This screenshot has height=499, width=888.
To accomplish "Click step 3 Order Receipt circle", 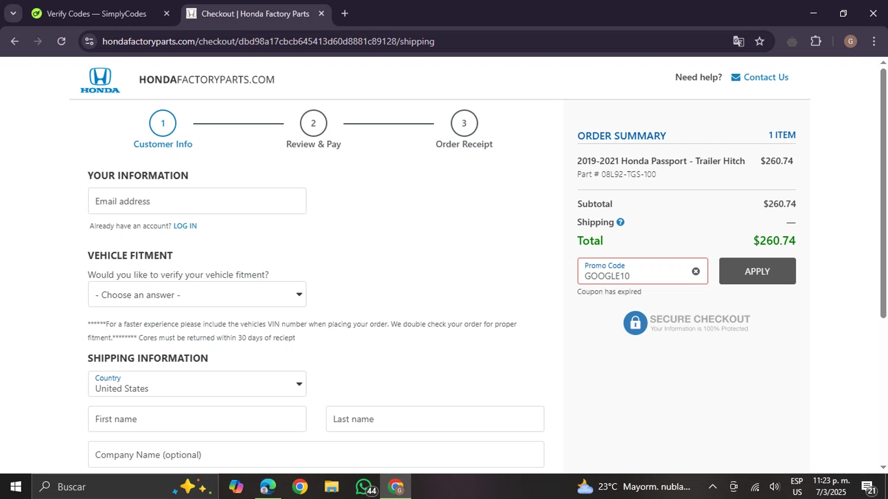I will [464, 124].
